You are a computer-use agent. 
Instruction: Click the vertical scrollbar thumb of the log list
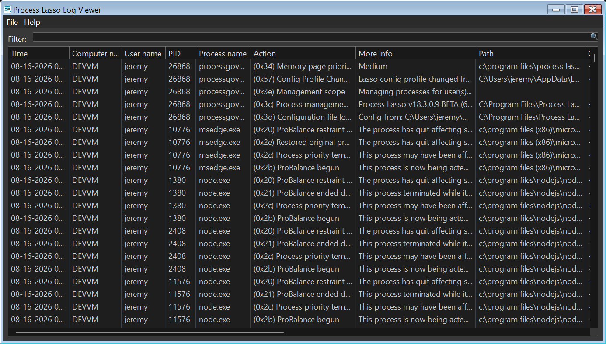click(x=594, y=58)
